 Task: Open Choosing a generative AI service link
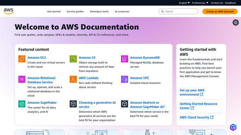(97, 105)
